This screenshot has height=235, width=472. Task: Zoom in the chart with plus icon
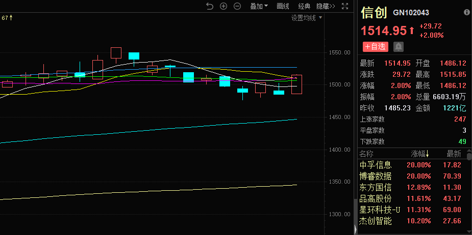(x=223, y=6)
